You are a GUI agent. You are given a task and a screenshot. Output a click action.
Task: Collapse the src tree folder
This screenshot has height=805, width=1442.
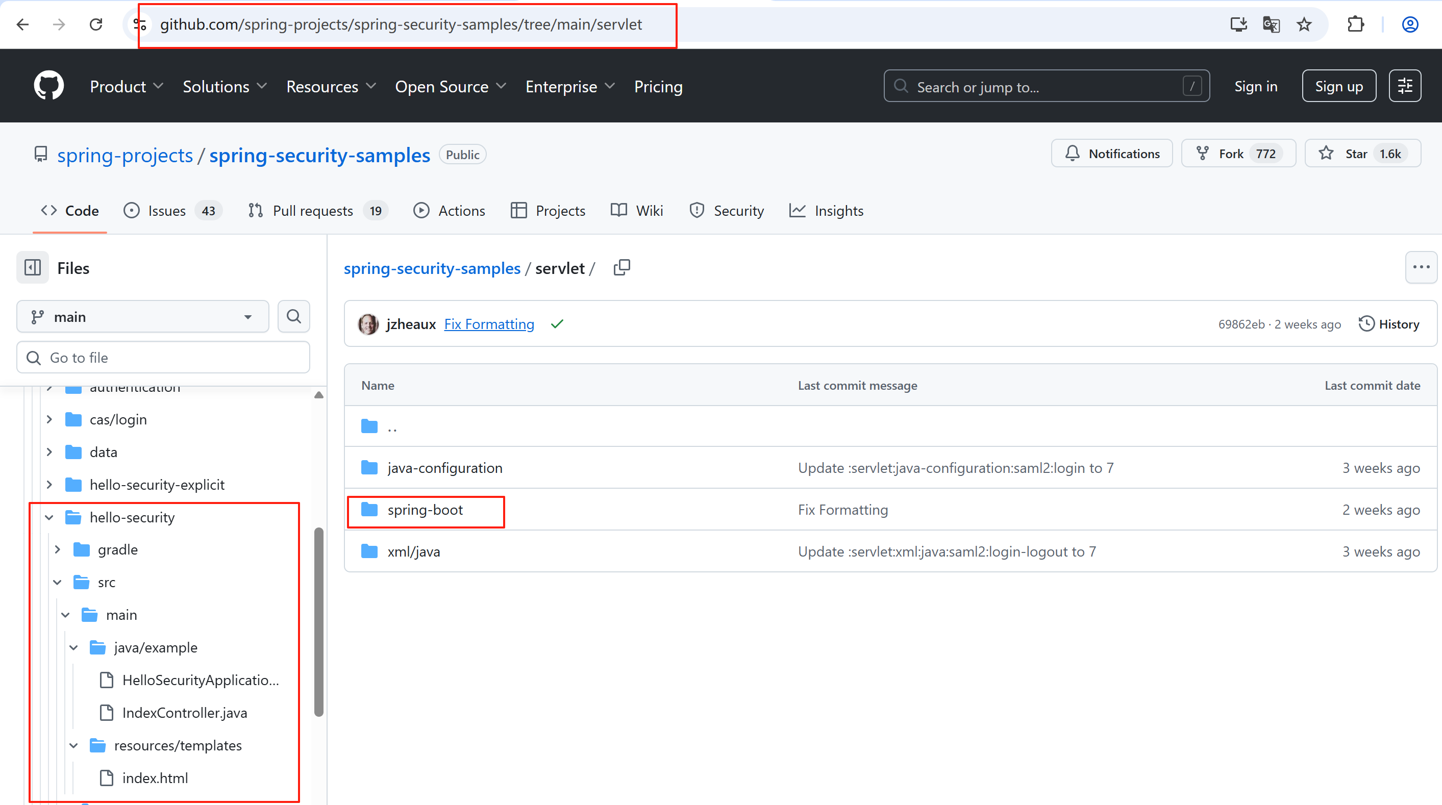click(58, 582)
